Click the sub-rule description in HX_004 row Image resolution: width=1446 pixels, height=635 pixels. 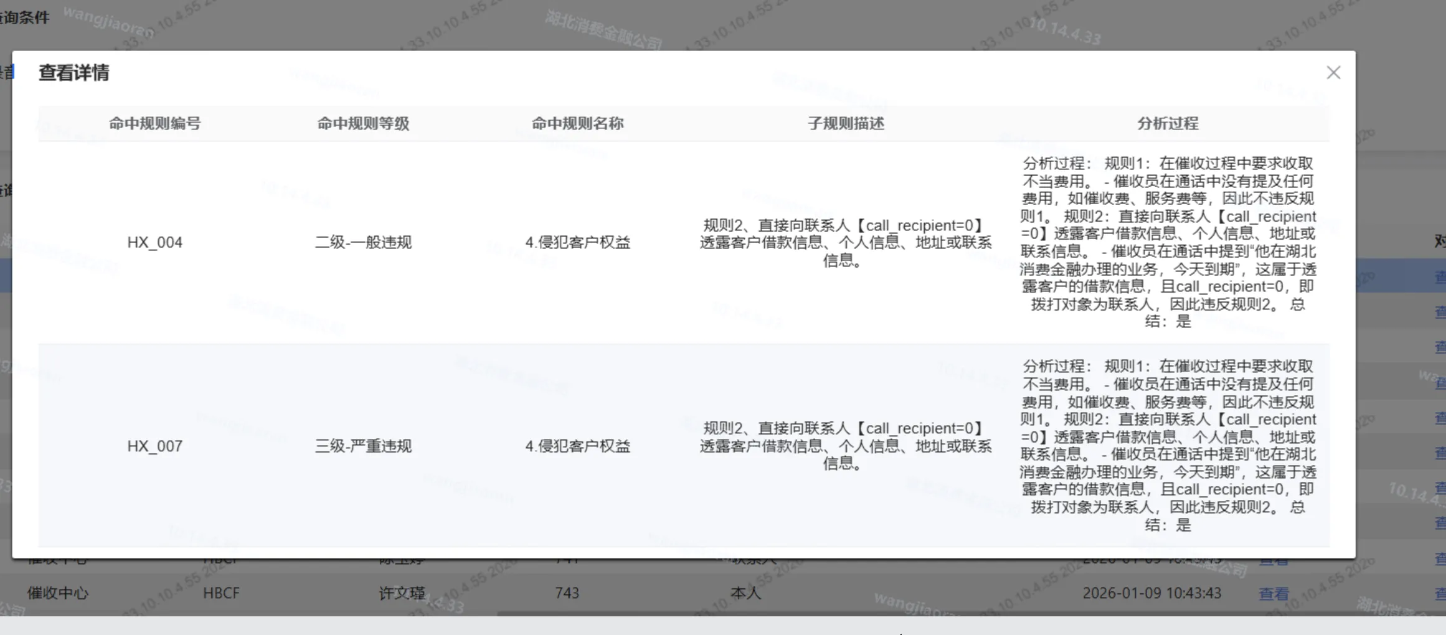845,242
